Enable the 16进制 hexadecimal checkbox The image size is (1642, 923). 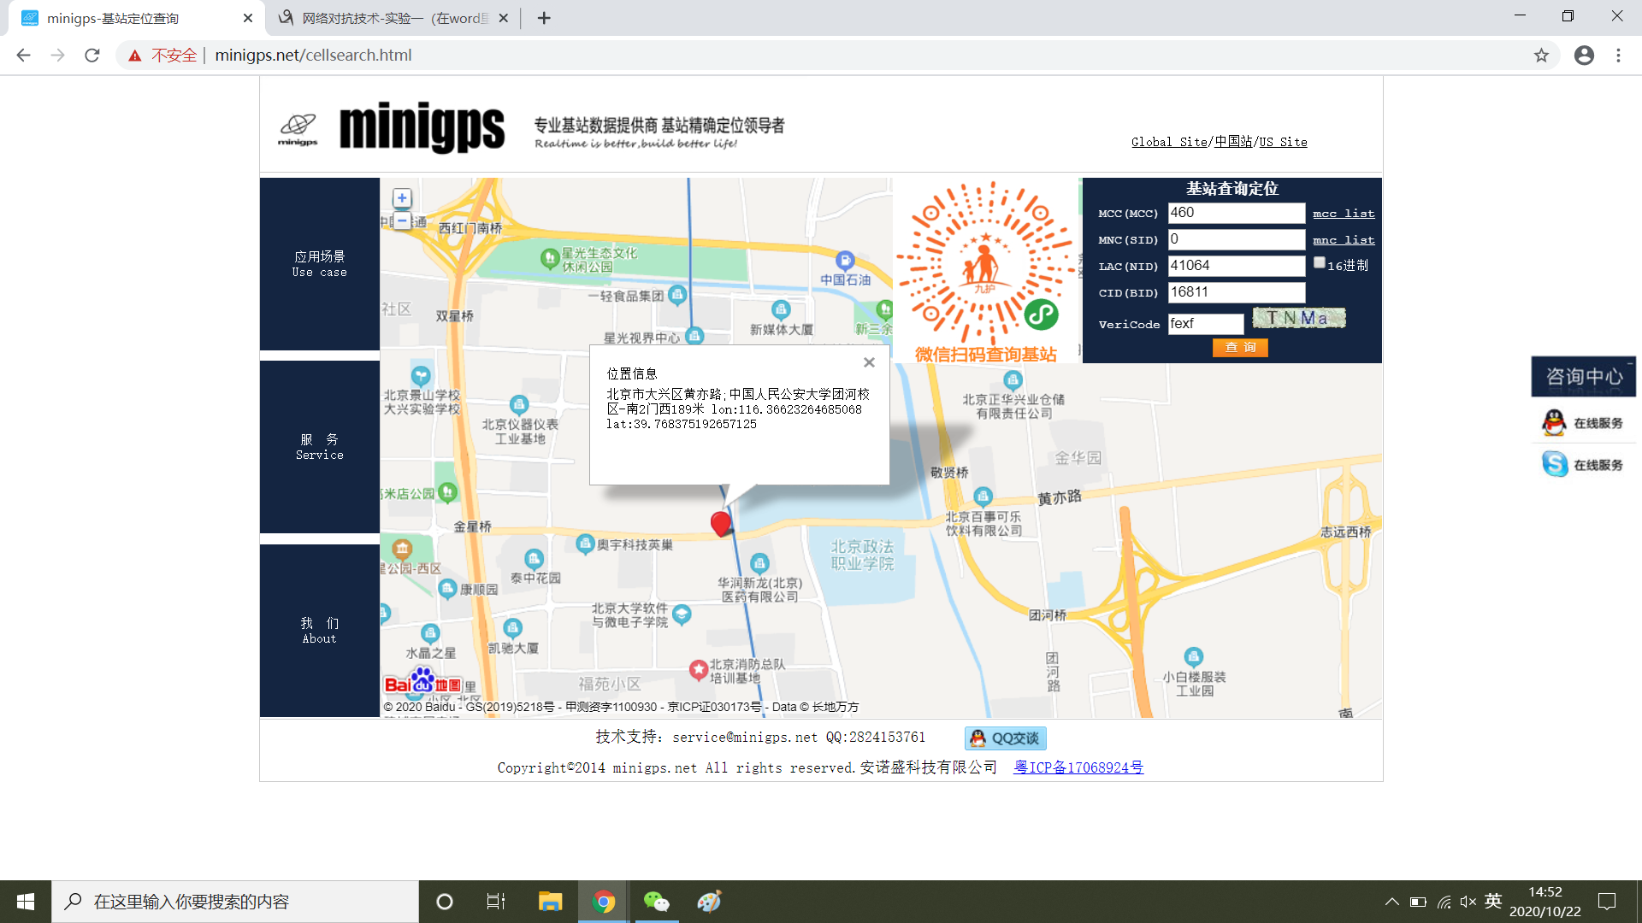point(1320,263)
